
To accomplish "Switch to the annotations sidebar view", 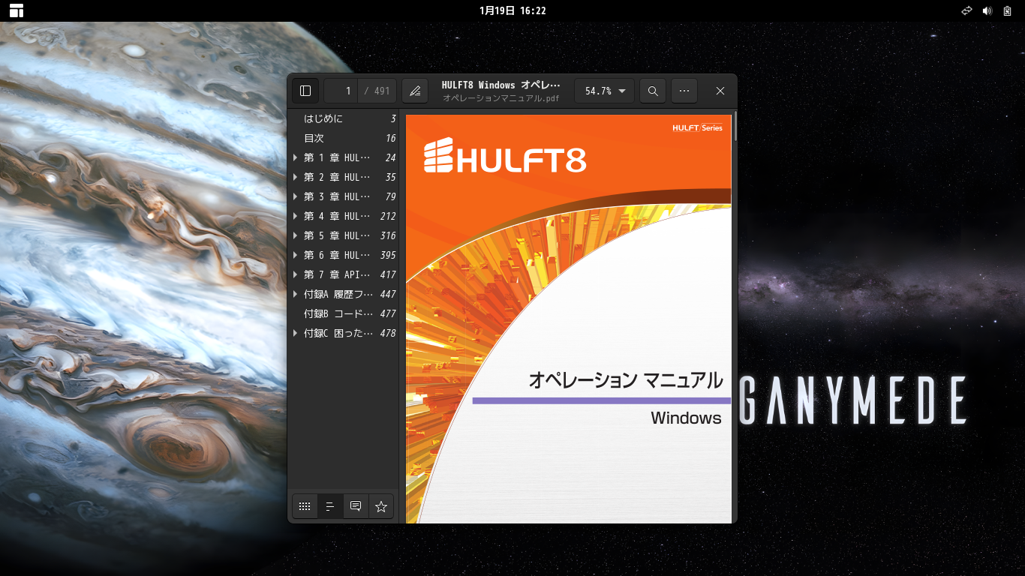I will point(356,506).
